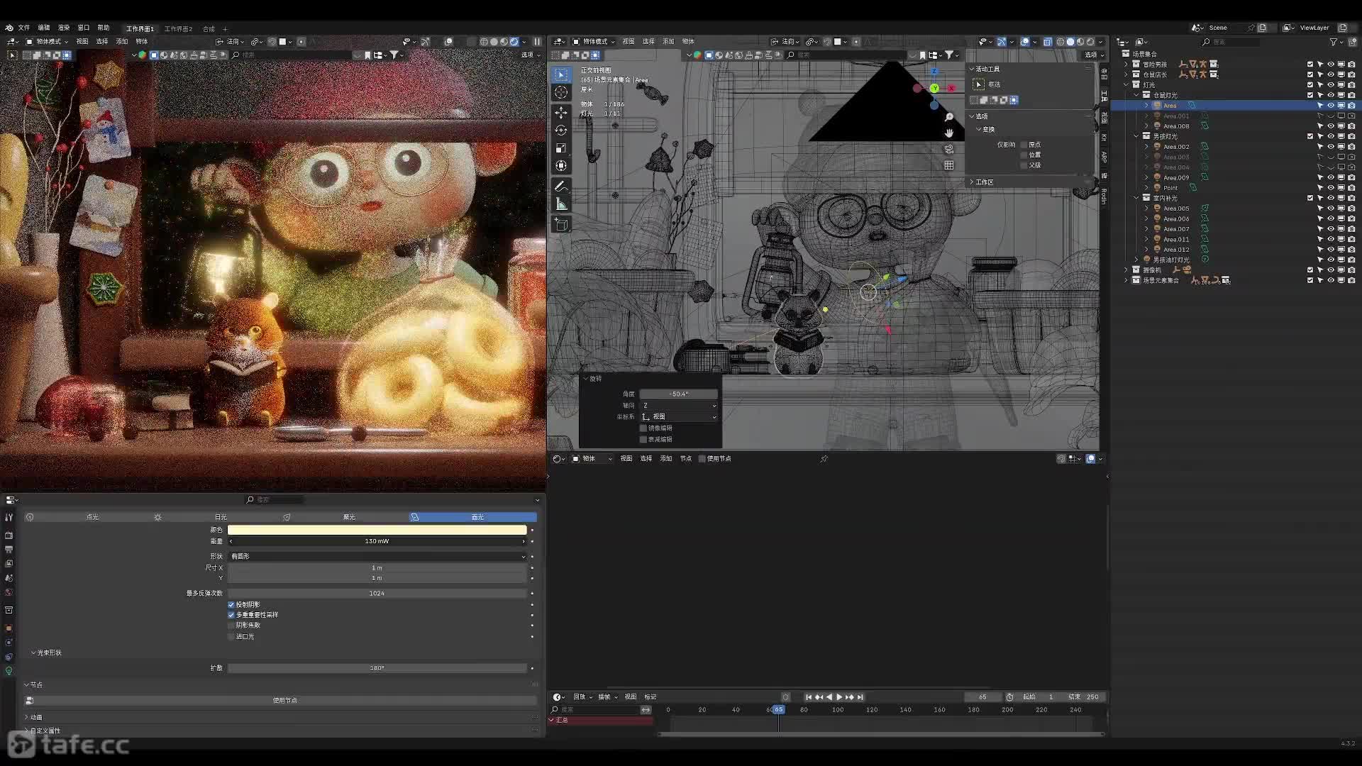Hide Area.002 light via eye icon
Screen dimensions: 1362x766
(x=1331, y=147)
